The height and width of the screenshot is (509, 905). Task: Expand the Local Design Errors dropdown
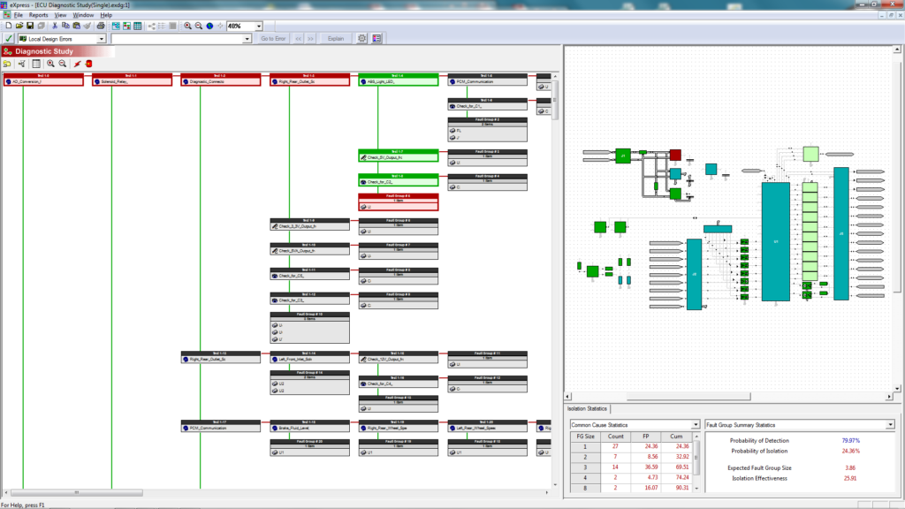102,39
